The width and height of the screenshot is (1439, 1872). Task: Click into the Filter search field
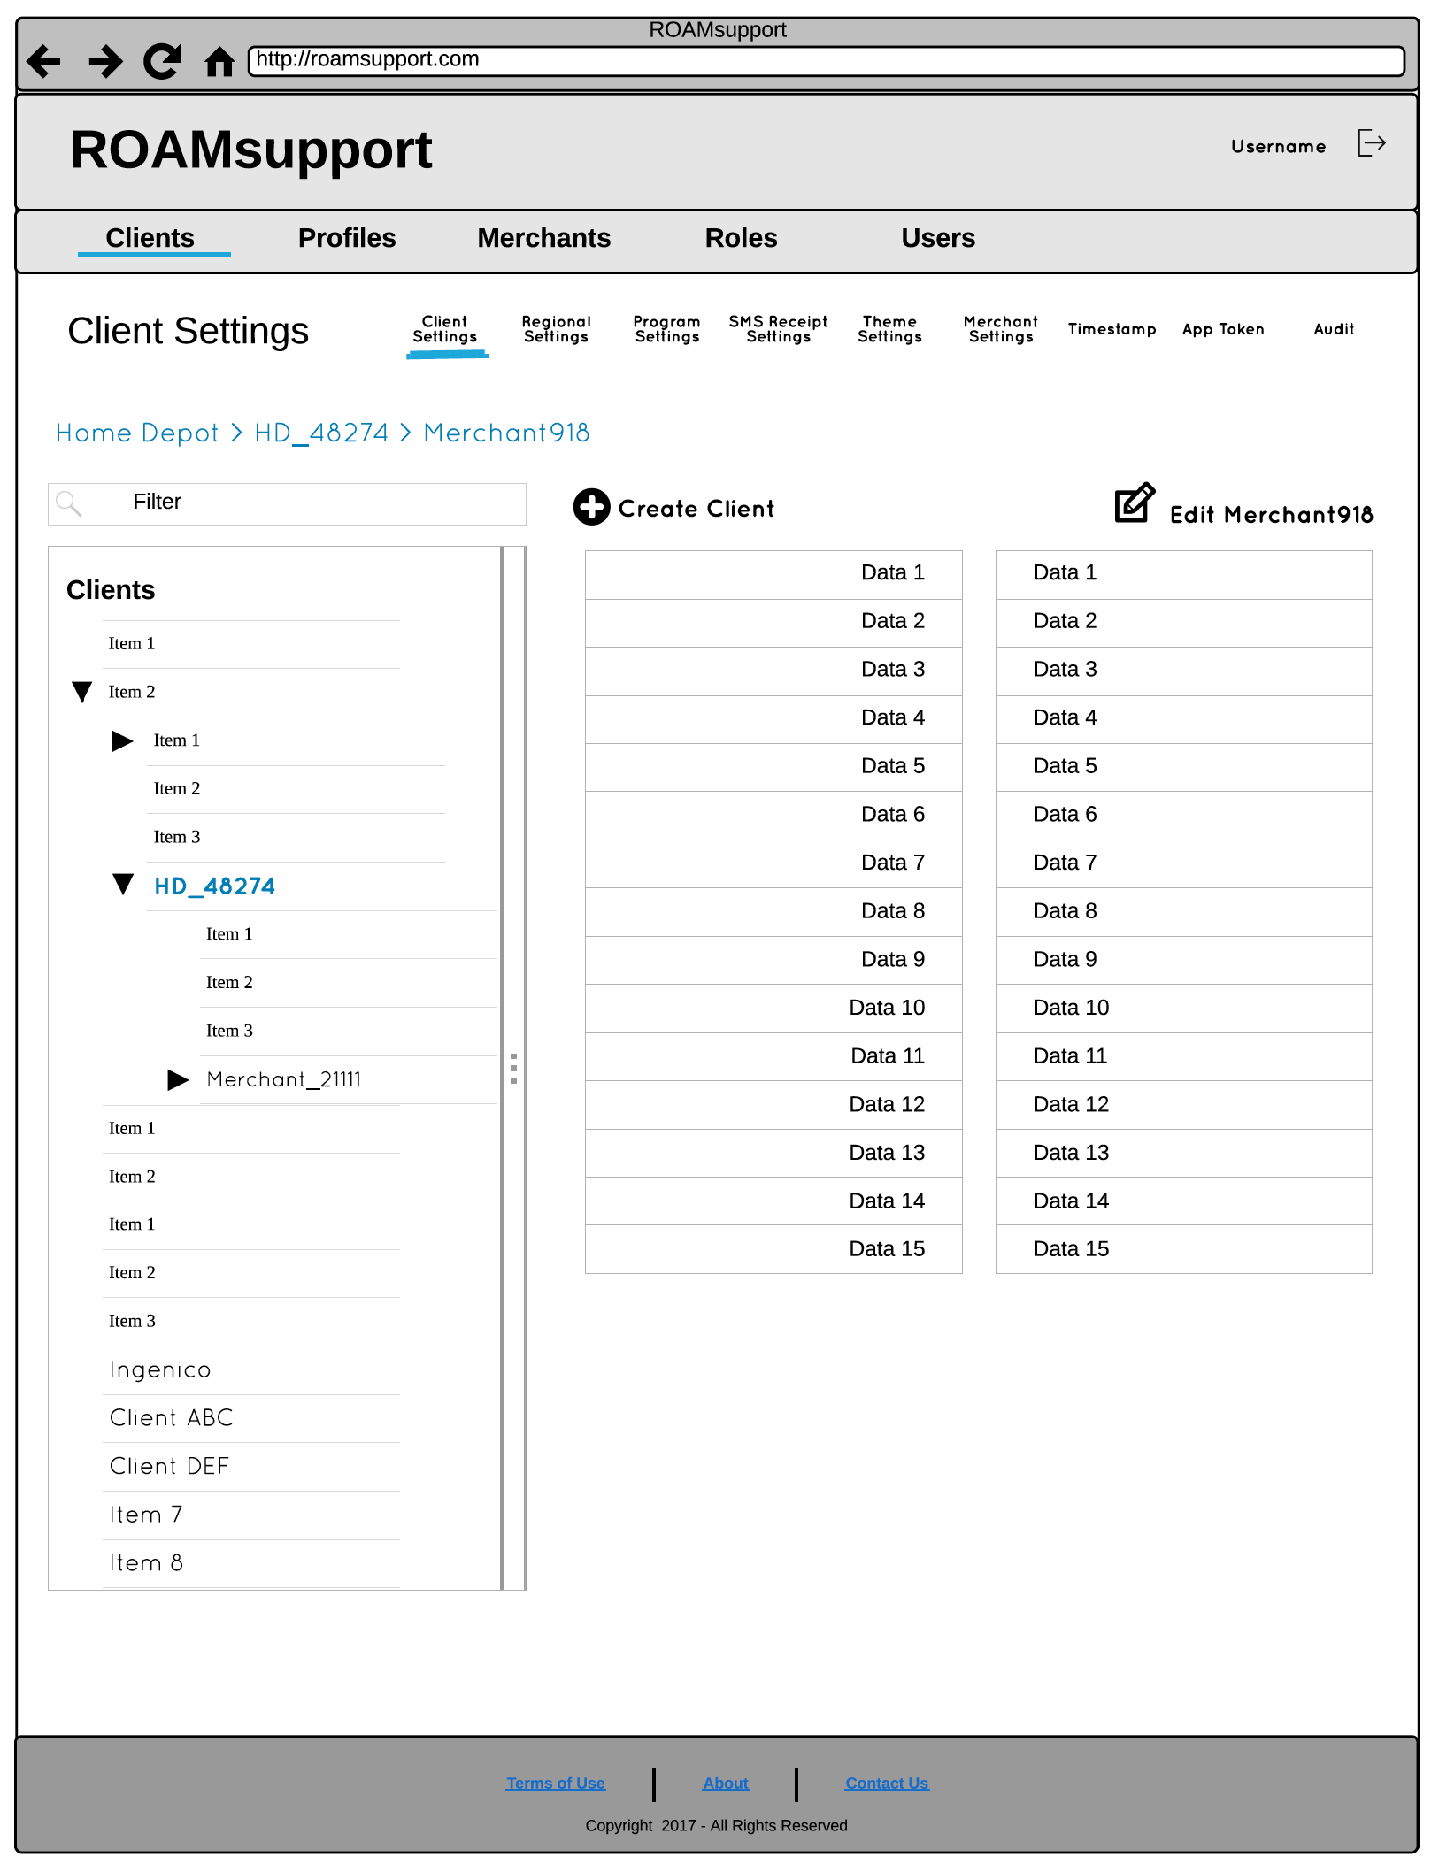[x=287, y=503]
